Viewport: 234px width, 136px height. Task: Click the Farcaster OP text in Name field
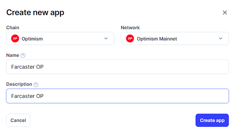coord(27,67)
